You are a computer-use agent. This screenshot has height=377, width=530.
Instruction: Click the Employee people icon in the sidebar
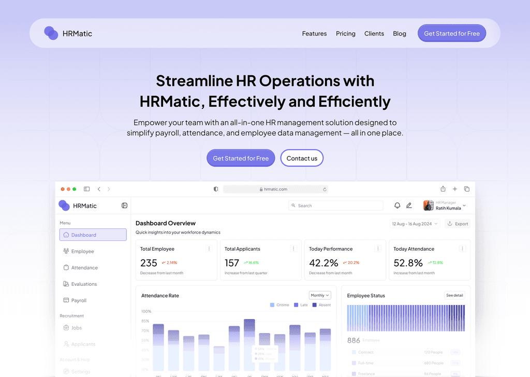point(66,251)
